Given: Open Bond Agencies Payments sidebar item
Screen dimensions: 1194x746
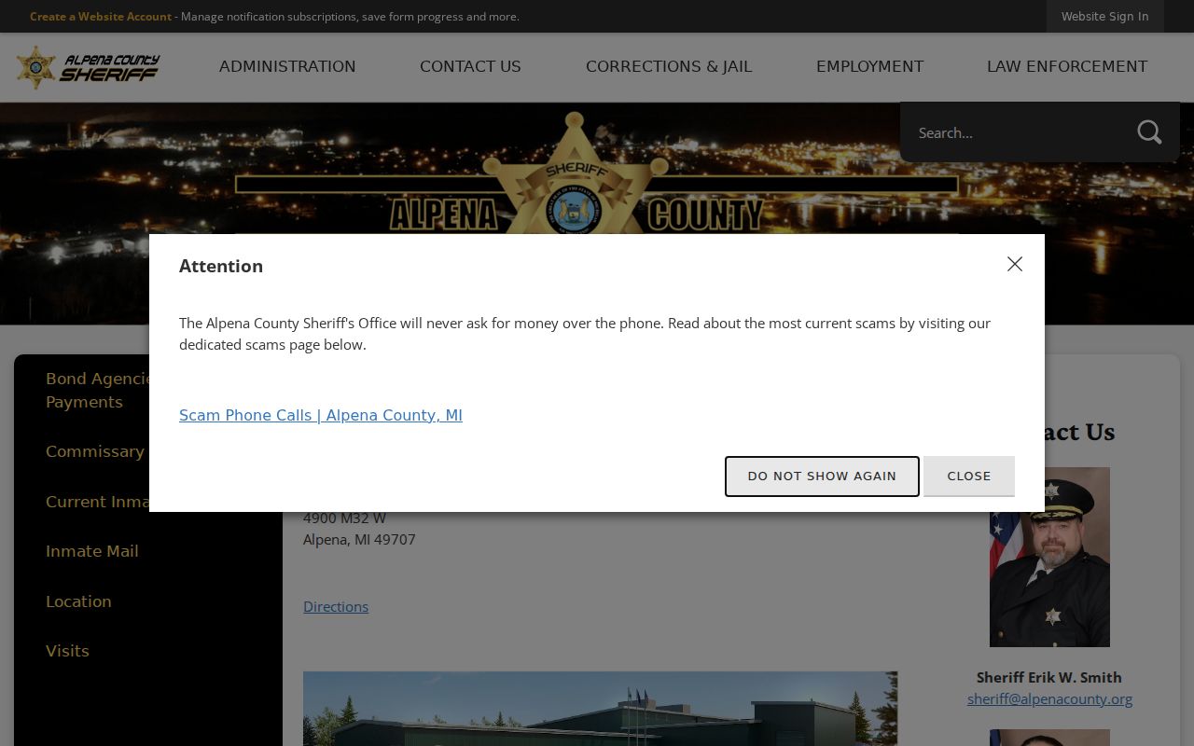Looking at the screenshot, I should click(x=98, y=390).
